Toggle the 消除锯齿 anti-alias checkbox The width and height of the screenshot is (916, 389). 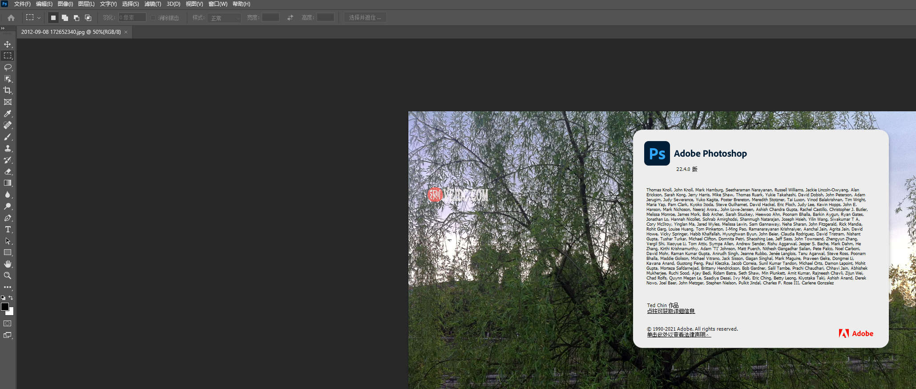[153, 18]
